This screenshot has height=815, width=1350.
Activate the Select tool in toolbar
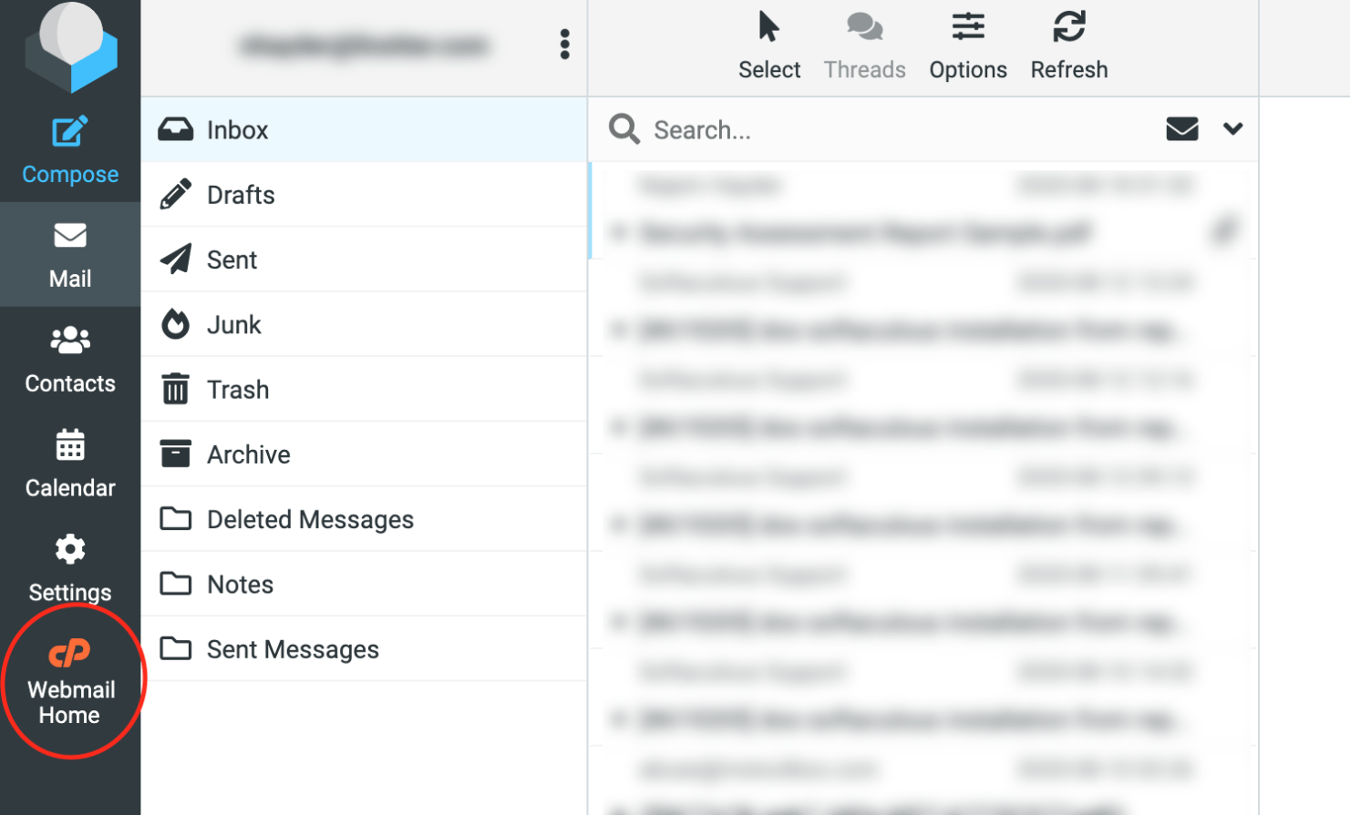coord(768,28)
